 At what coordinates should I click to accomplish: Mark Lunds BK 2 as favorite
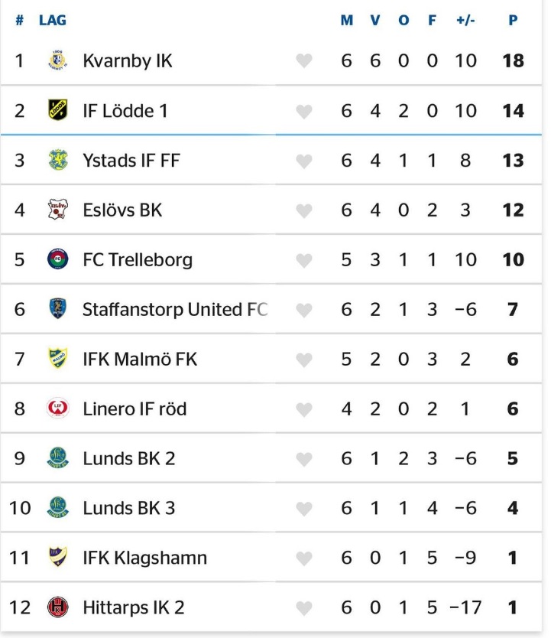click(304, 459)
